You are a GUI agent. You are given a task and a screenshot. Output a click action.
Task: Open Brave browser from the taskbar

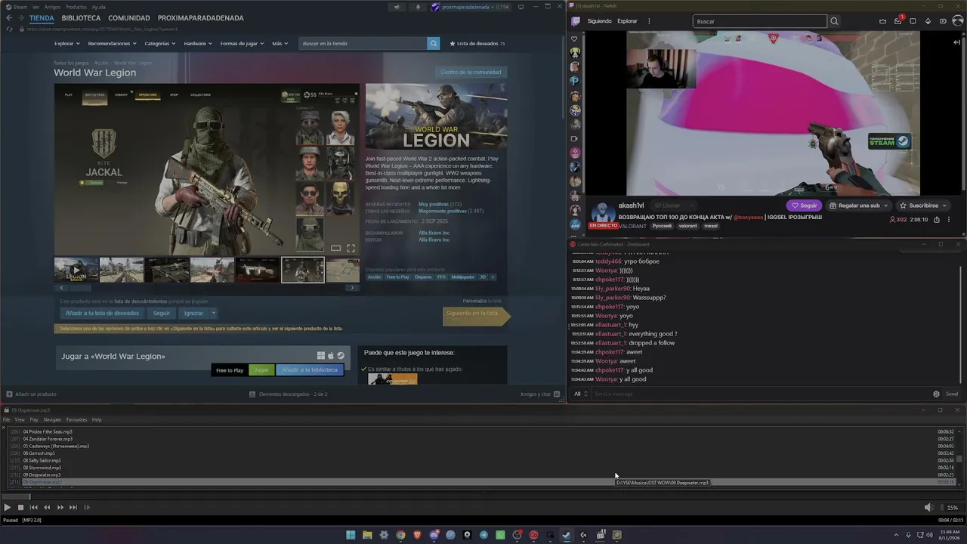point(417,535)
